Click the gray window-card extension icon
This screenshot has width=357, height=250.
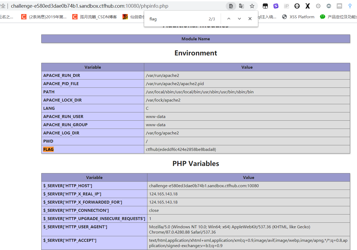click(x=339, y=6)
